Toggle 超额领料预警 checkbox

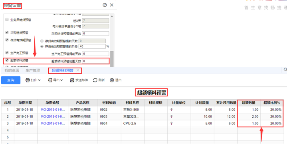tap(7, 60)
